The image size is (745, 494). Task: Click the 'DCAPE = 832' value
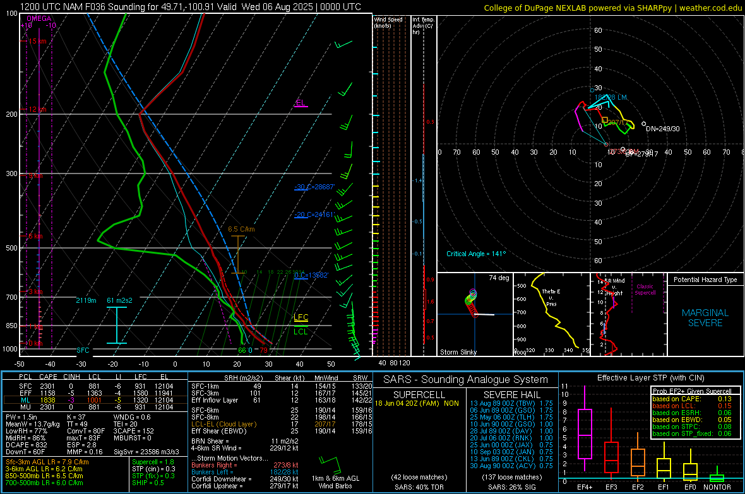pyautogui.click(x=26, y=445)
